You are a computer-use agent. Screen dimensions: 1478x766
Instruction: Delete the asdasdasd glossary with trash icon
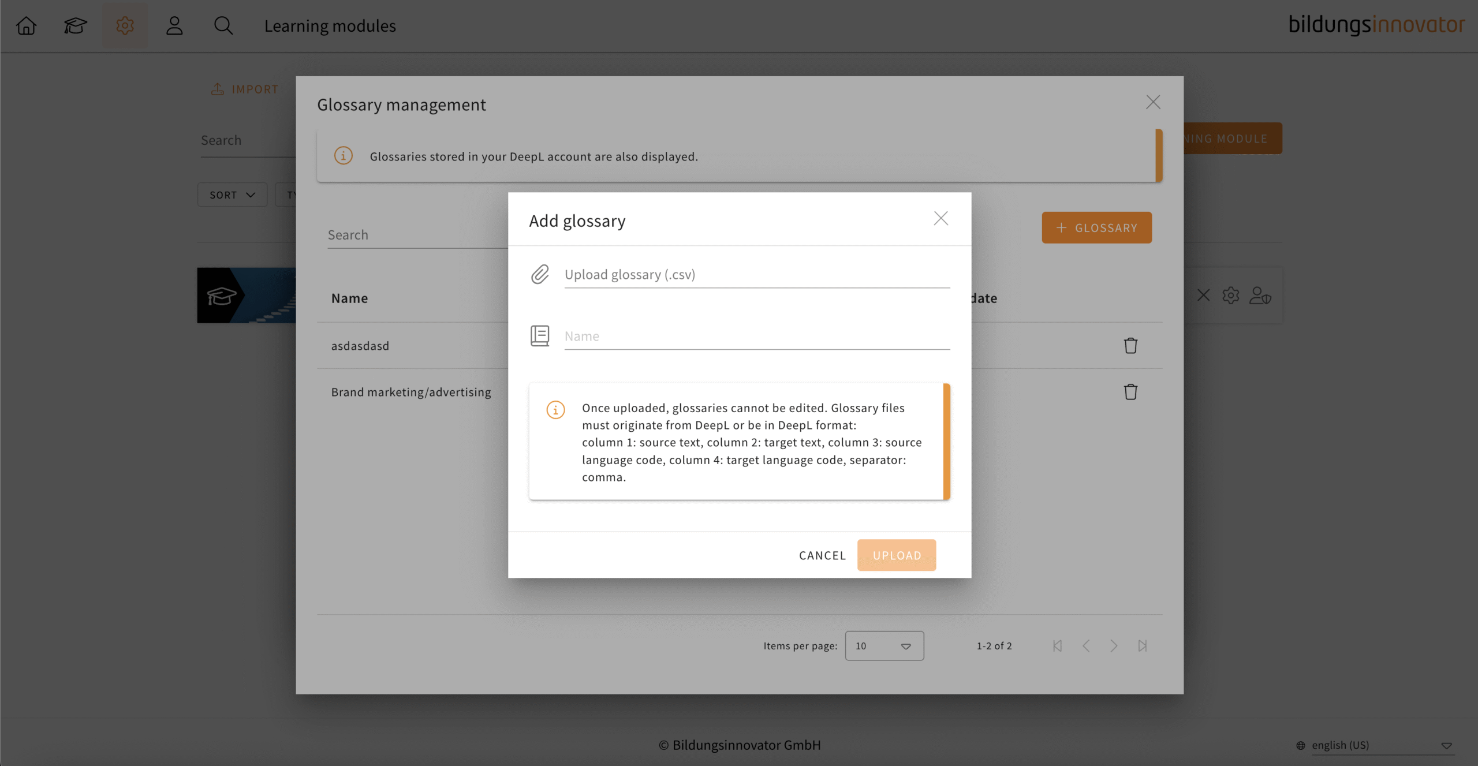tap(1130, 345)
